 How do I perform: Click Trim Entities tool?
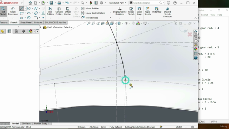pos(50,11)
